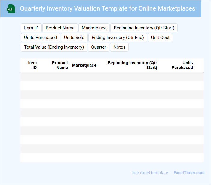The height and width of the screenshot is (185, 211).
Task: Click the Units Purchased tag
Action: click(40, 38)
